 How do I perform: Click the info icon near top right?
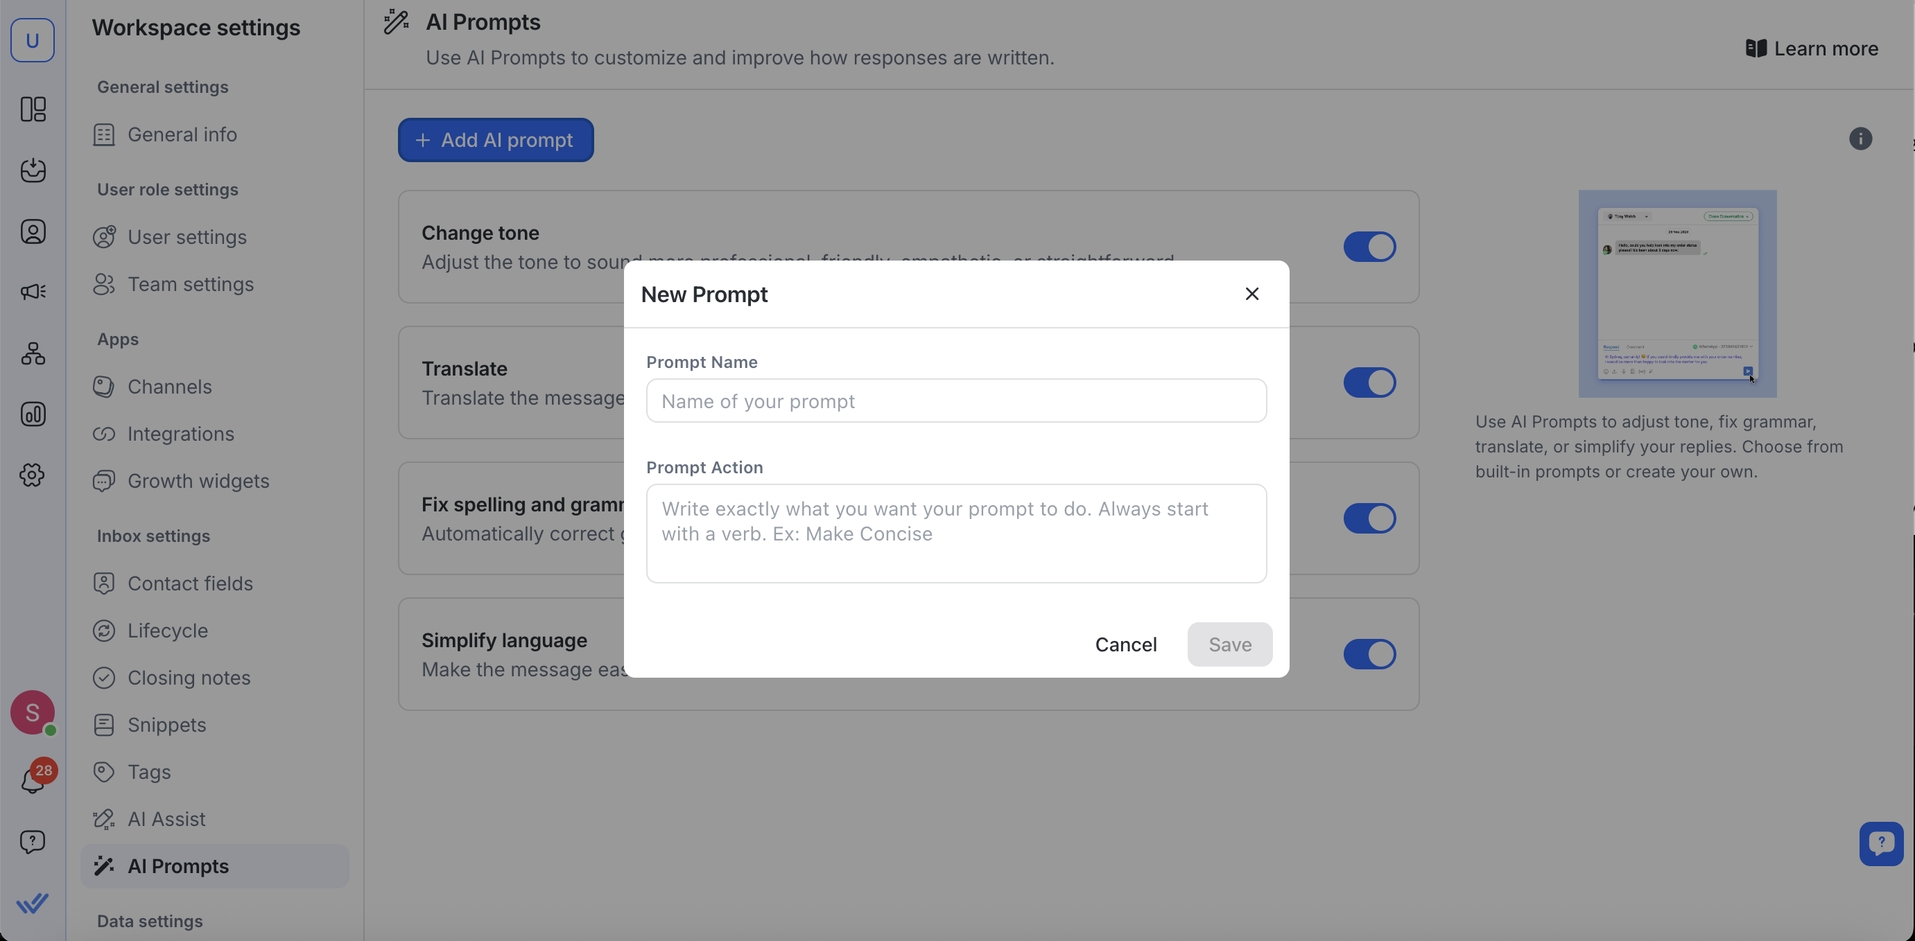(1860, 139)
